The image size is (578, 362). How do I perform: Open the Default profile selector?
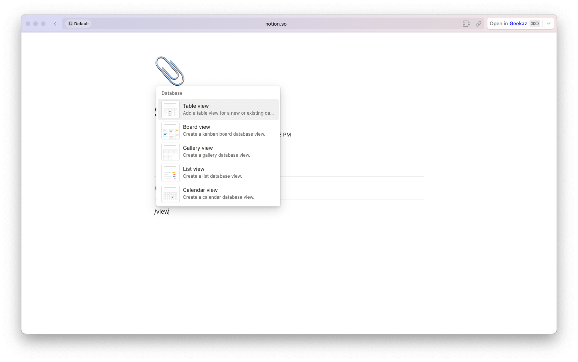coord(78,24)
